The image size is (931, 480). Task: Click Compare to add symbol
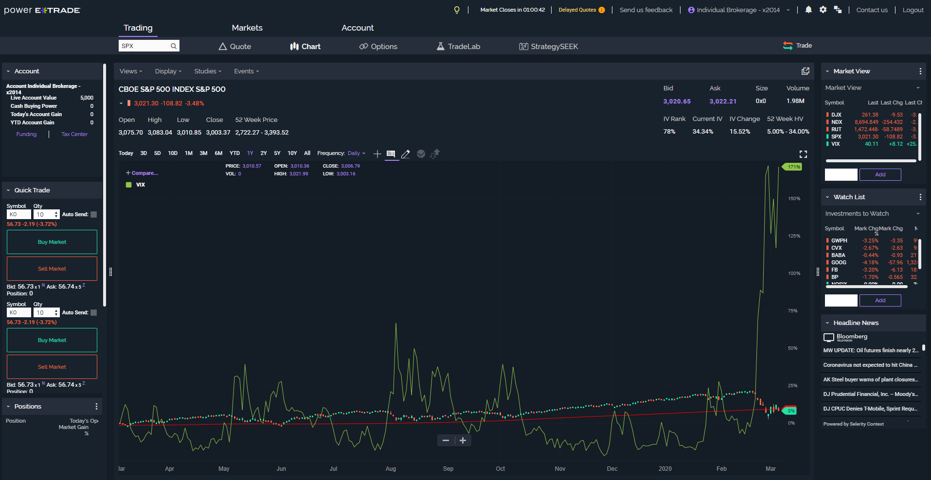[x=142, y=173]
